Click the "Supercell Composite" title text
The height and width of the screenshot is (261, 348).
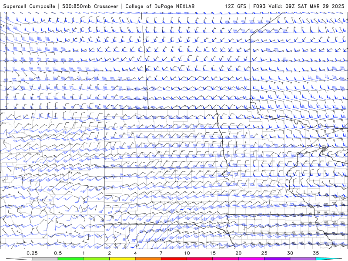pyautogui.click(x=29, y=7)
